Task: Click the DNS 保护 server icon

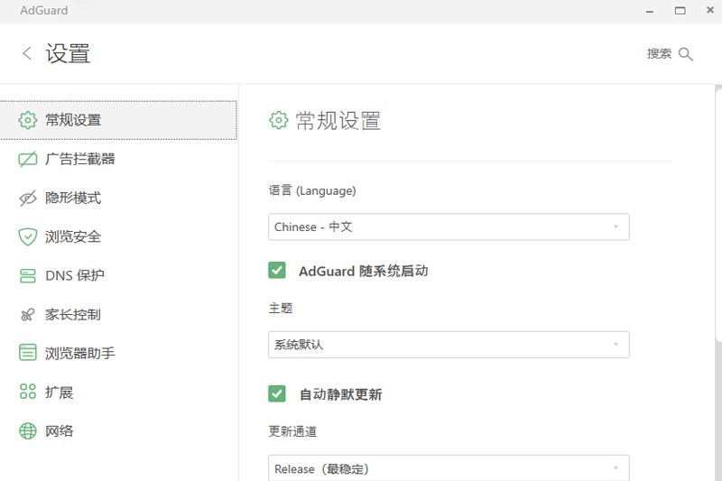Action: (28, 276)
